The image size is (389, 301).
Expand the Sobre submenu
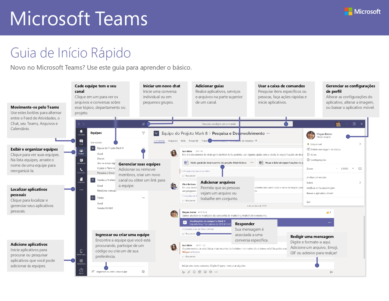[x=360, y=182]
